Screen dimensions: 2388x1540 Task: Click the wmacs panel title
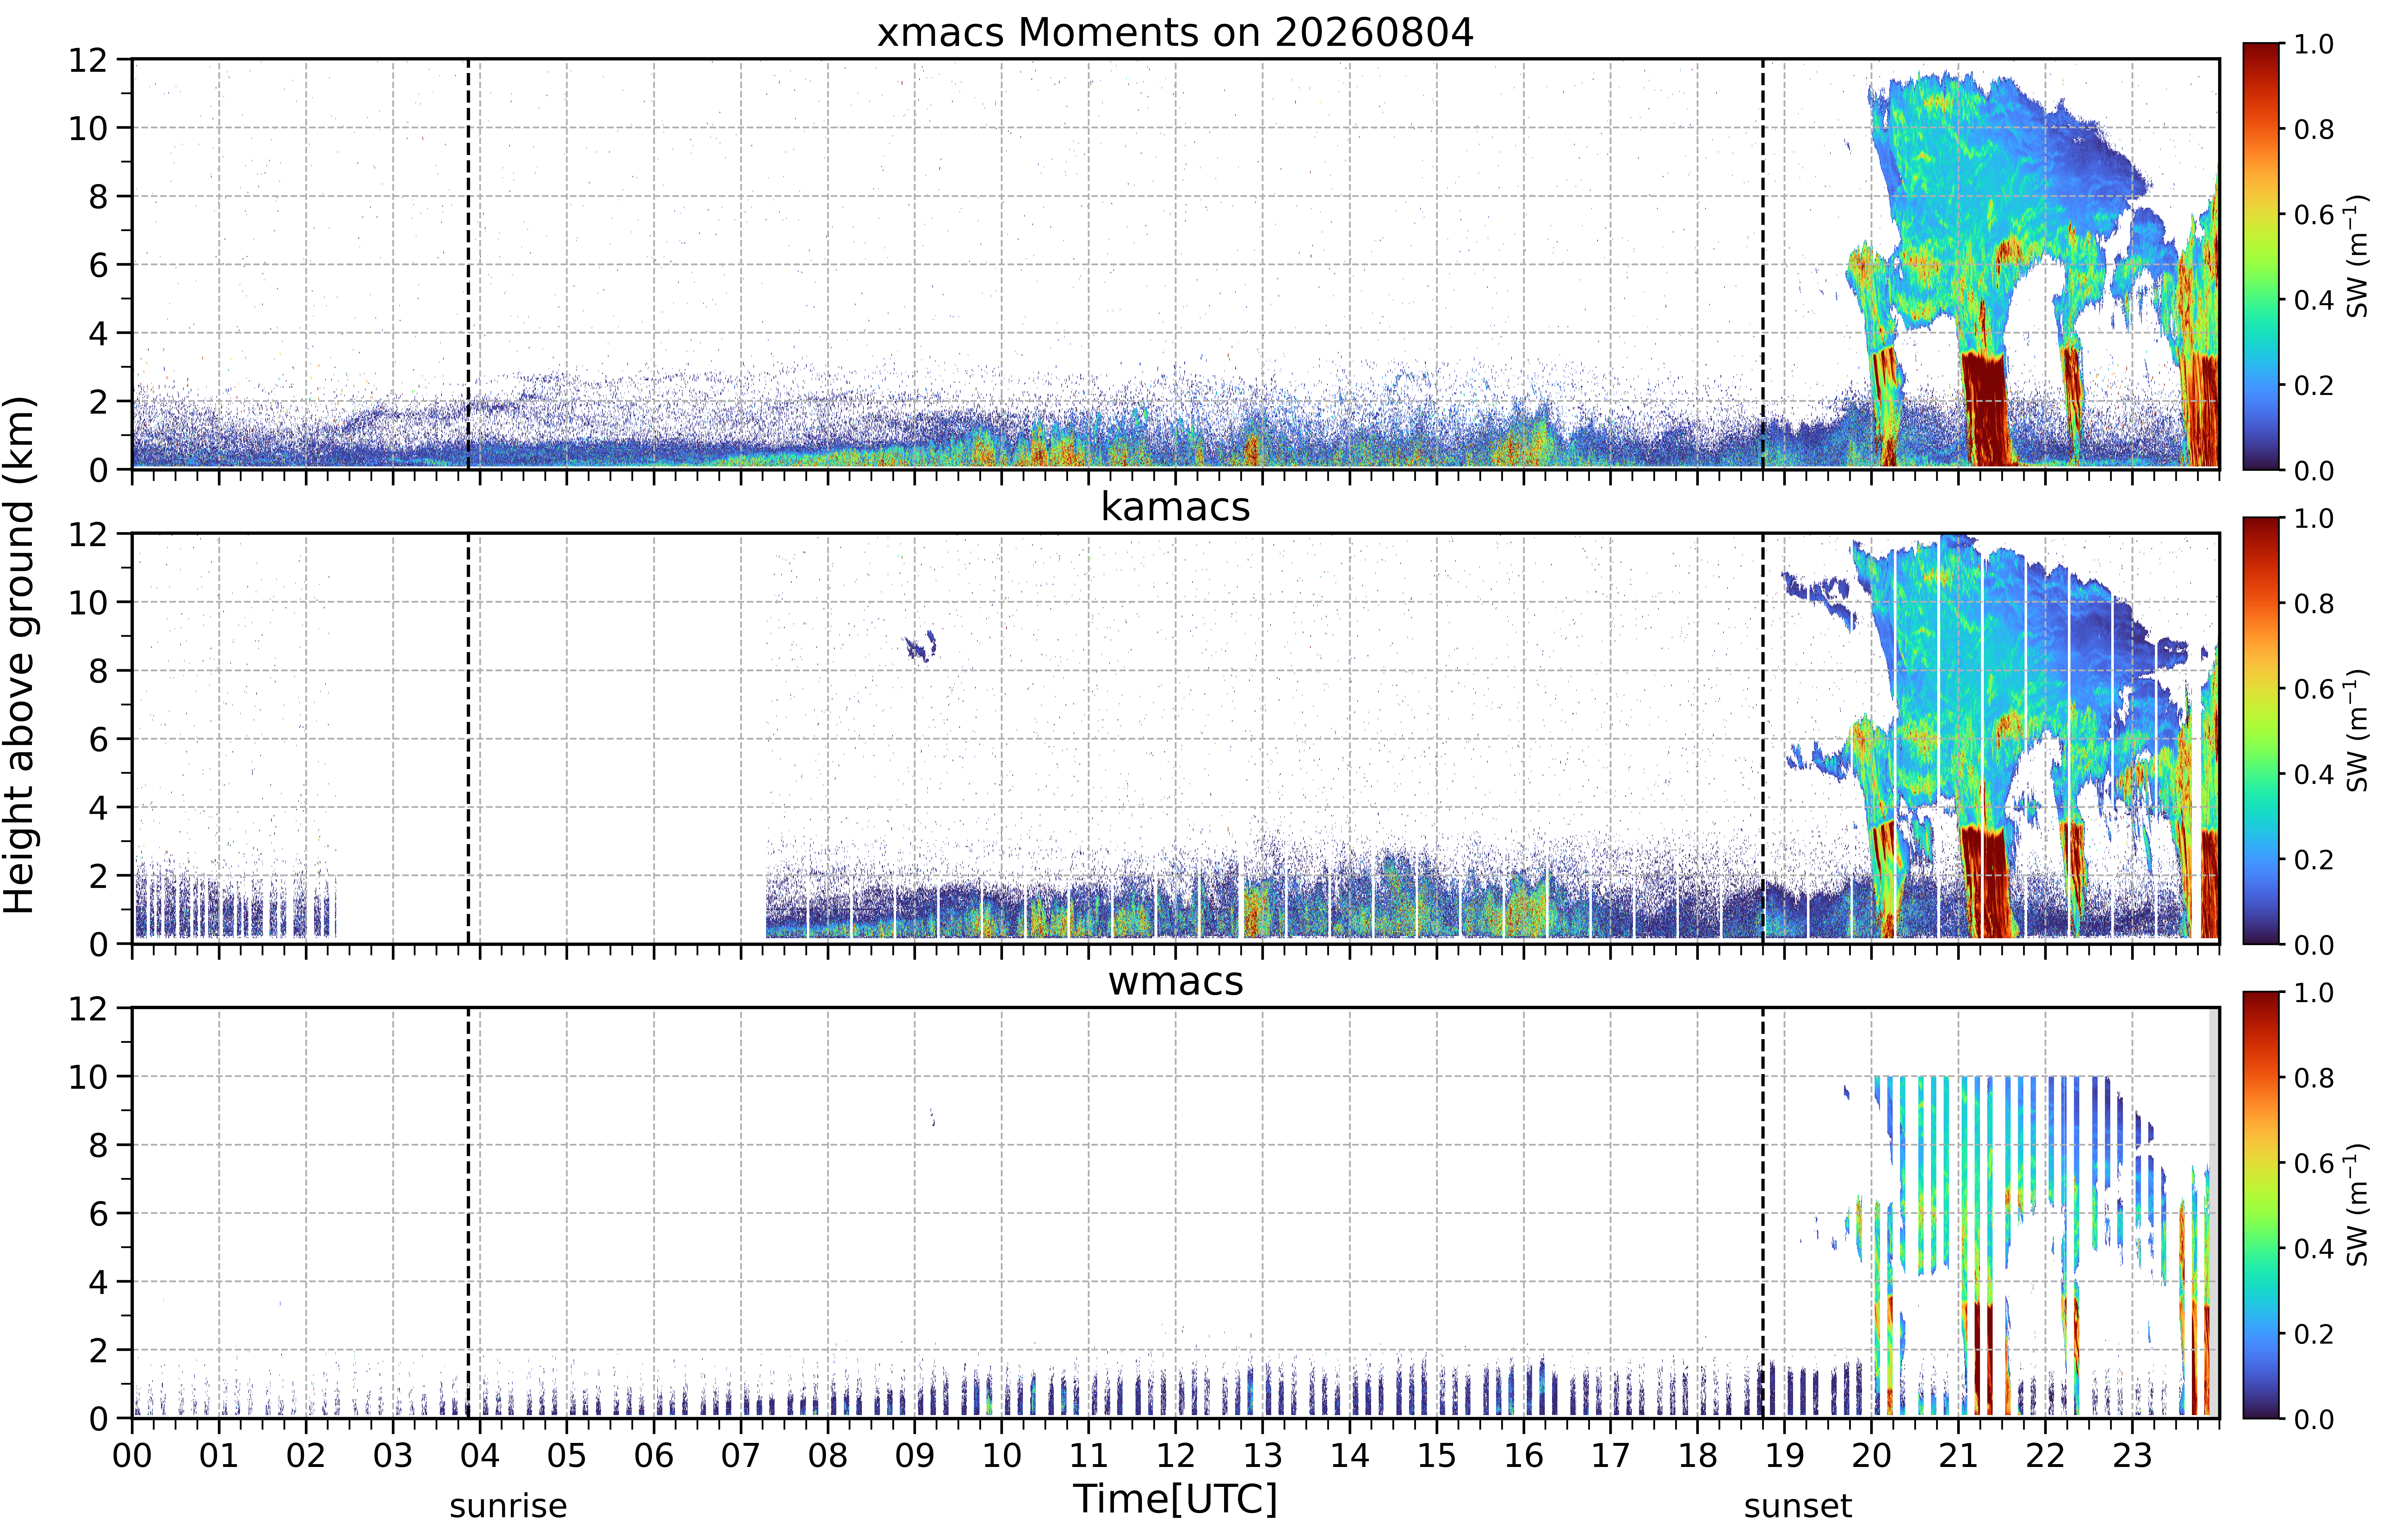[x=1175, y=981]
